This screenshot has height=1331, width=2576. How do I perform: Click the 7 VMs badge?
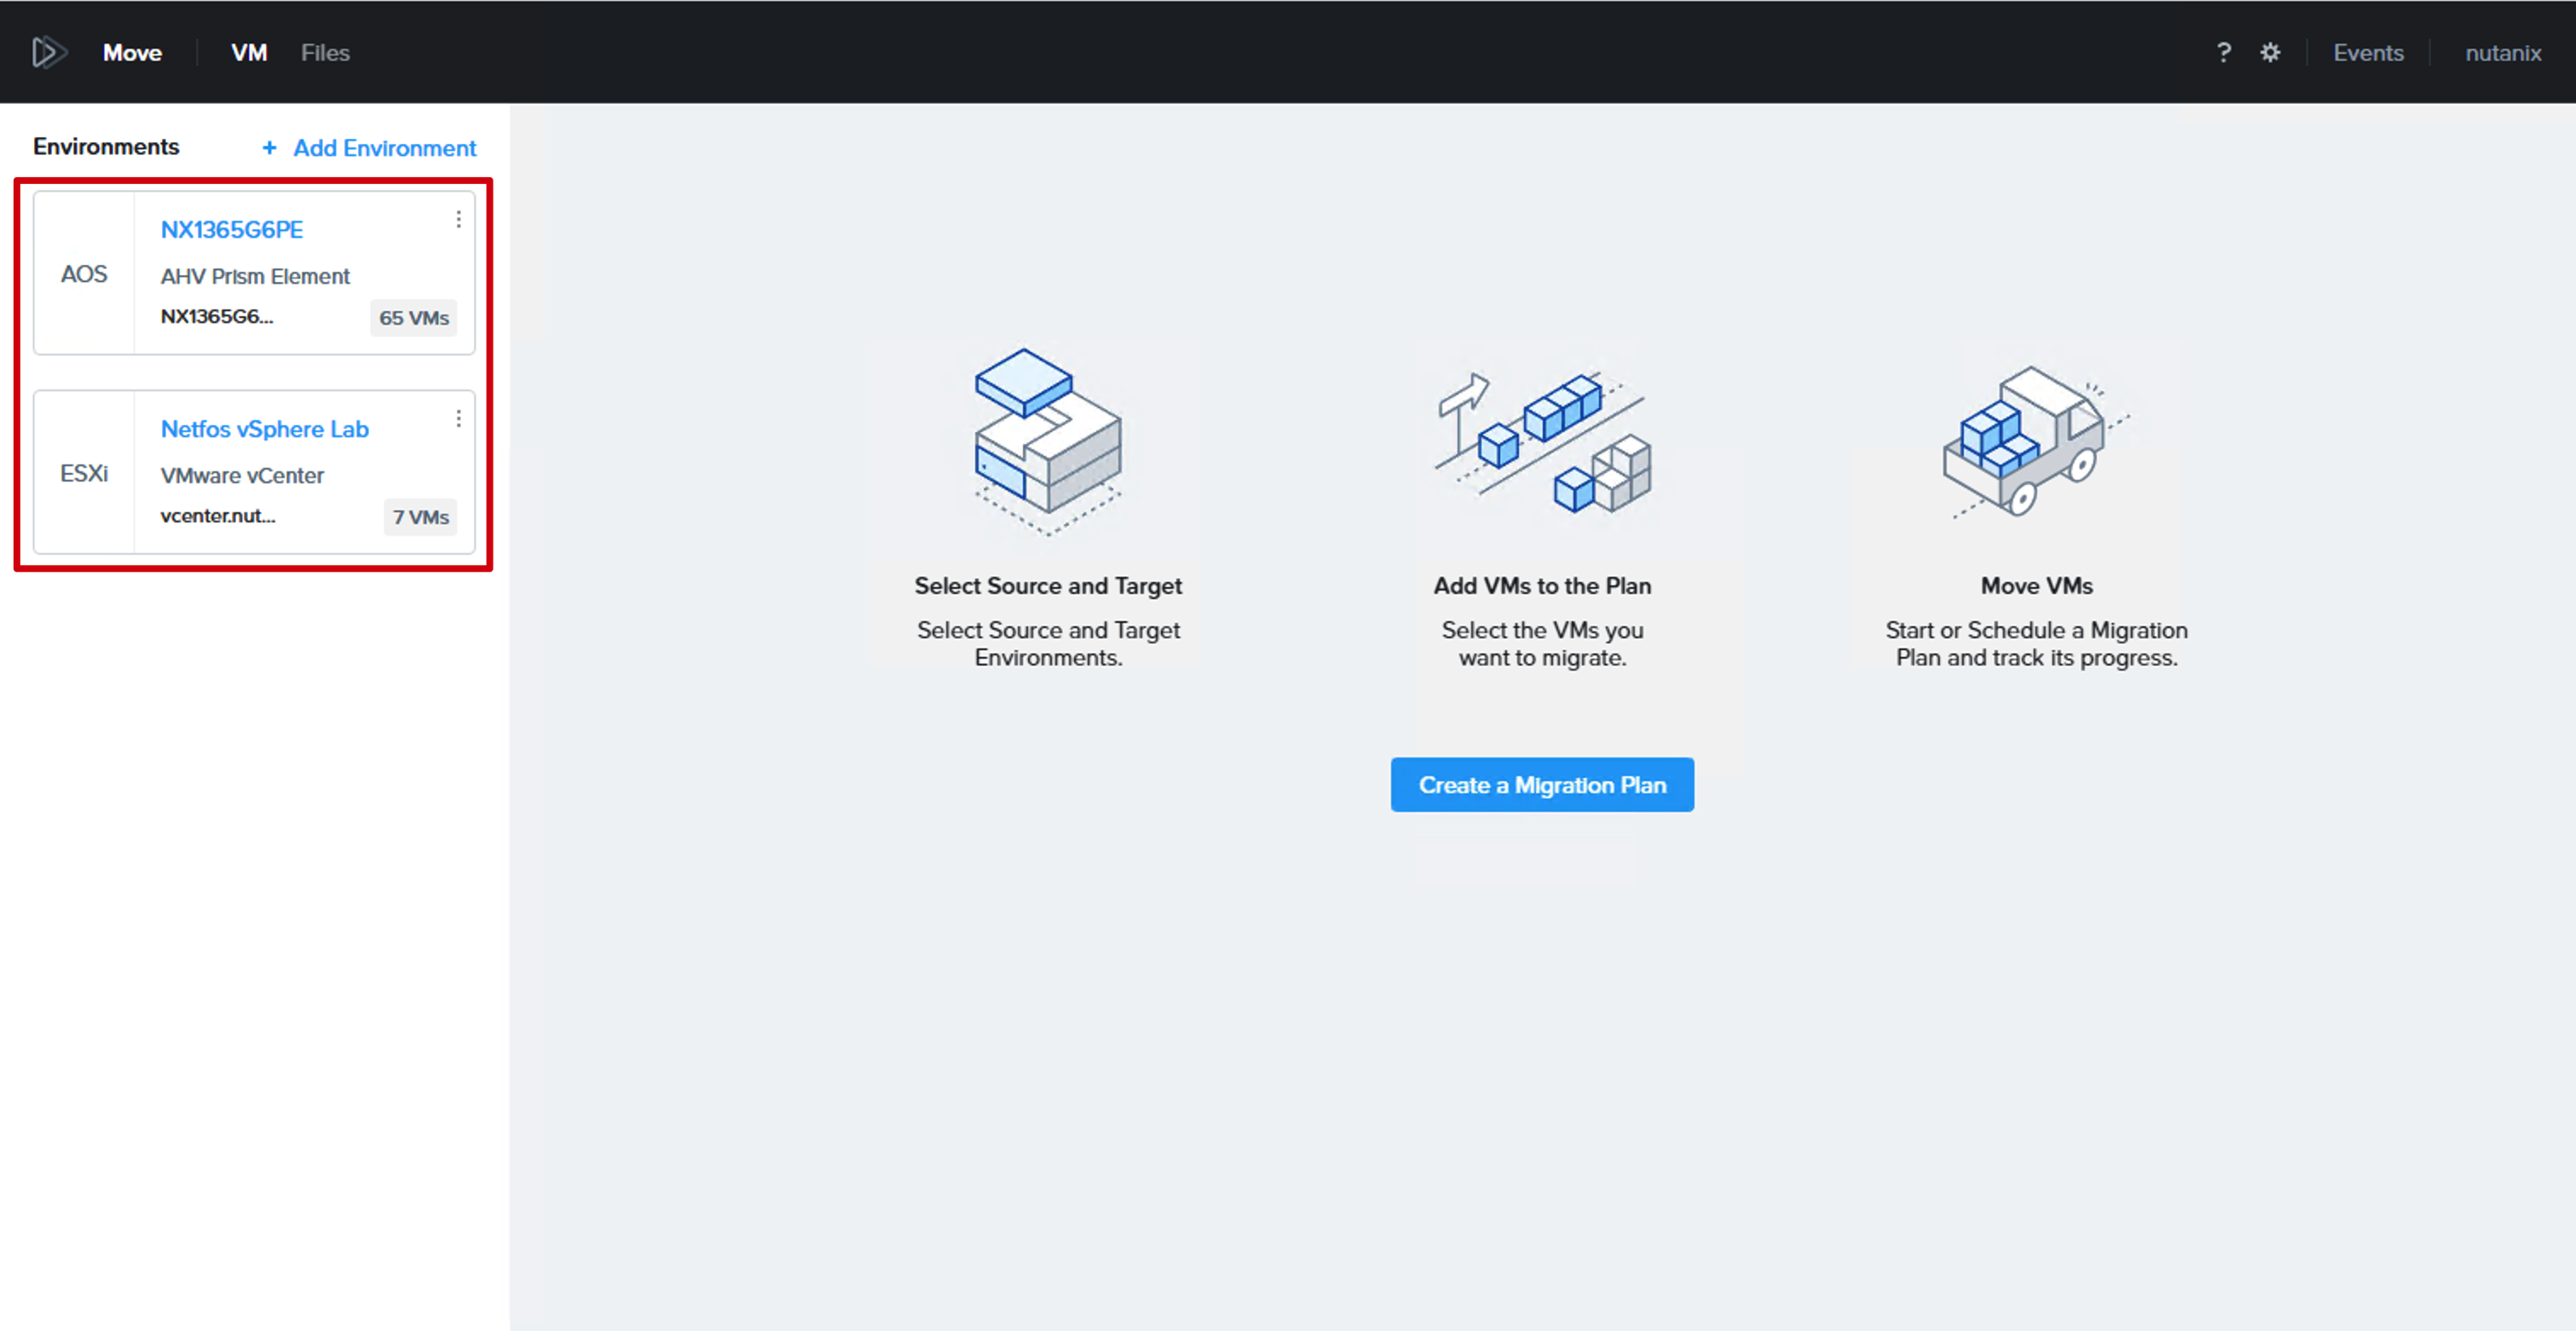(x=421, y=516)
